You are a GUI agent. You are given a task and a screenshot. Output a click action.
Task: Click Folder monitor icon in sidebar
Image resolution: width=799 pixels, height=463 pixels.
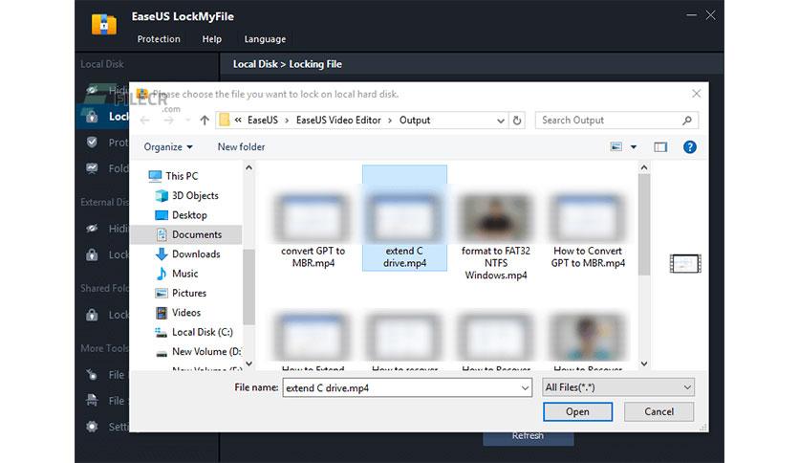pos(92,168)
